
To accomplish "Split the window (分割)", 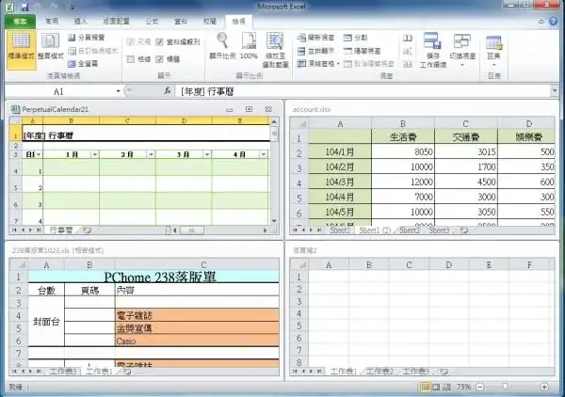I will [x=355, y=38].
